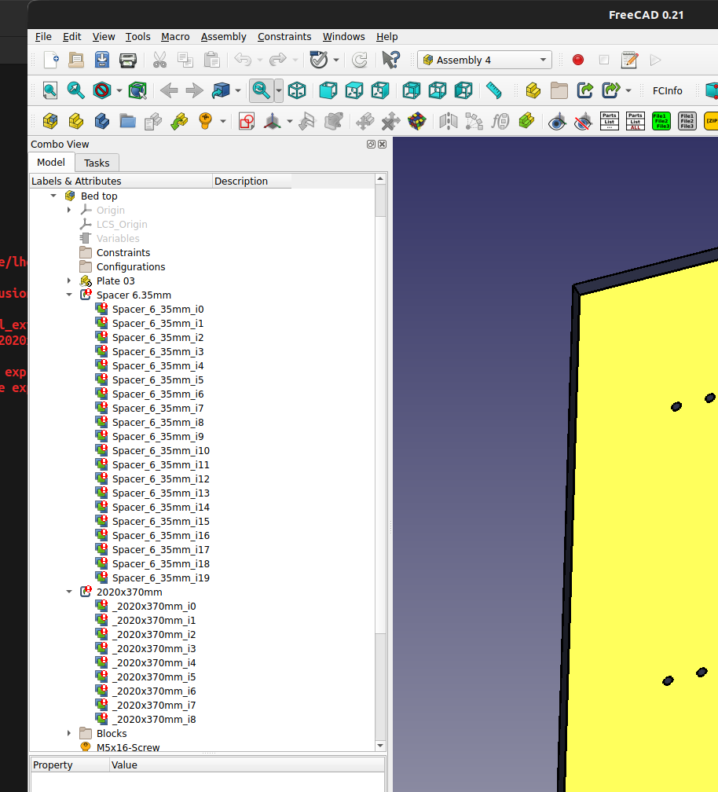
Task: Select the Constraints folder in tree
Action: tap(123, 252)
